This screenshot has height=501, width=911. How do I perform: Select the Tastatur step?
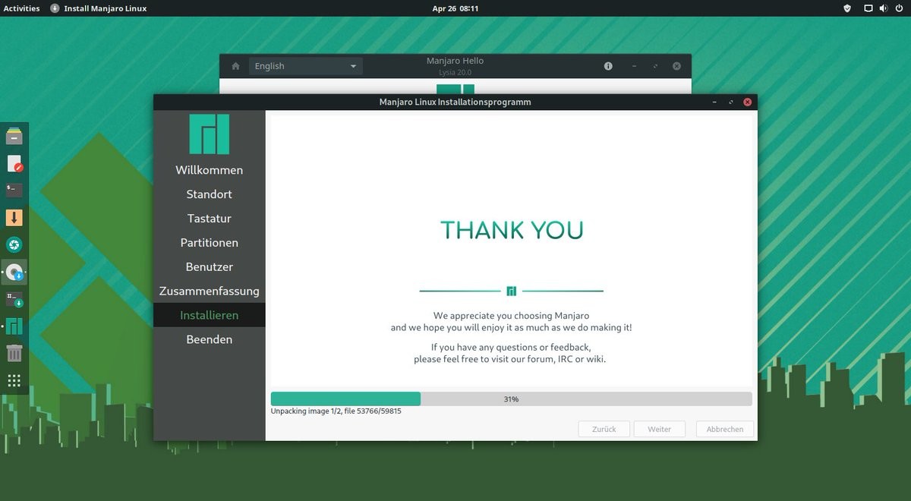tap(210, 219)
